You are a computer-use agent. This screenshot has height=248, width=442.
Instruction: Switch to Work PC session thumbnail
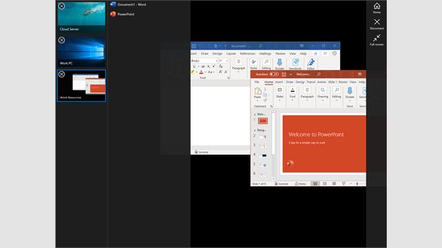(x=81, y=51)
